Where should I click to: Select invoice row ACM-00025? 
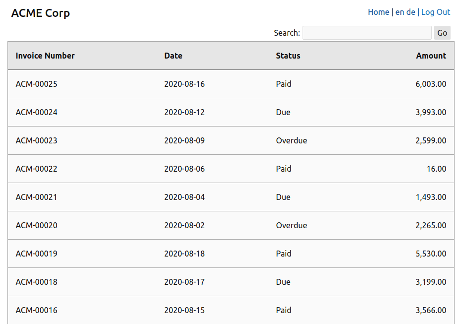click(231, 84)
